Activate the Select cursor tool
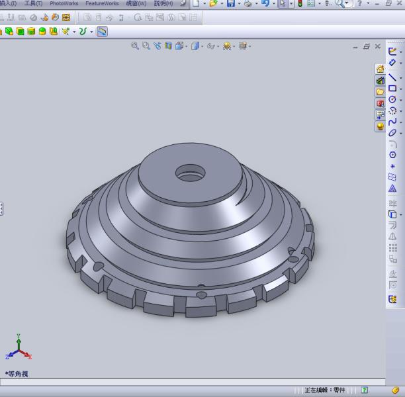Viewport: 405px width, 397px height. click(x=283, y=3)
